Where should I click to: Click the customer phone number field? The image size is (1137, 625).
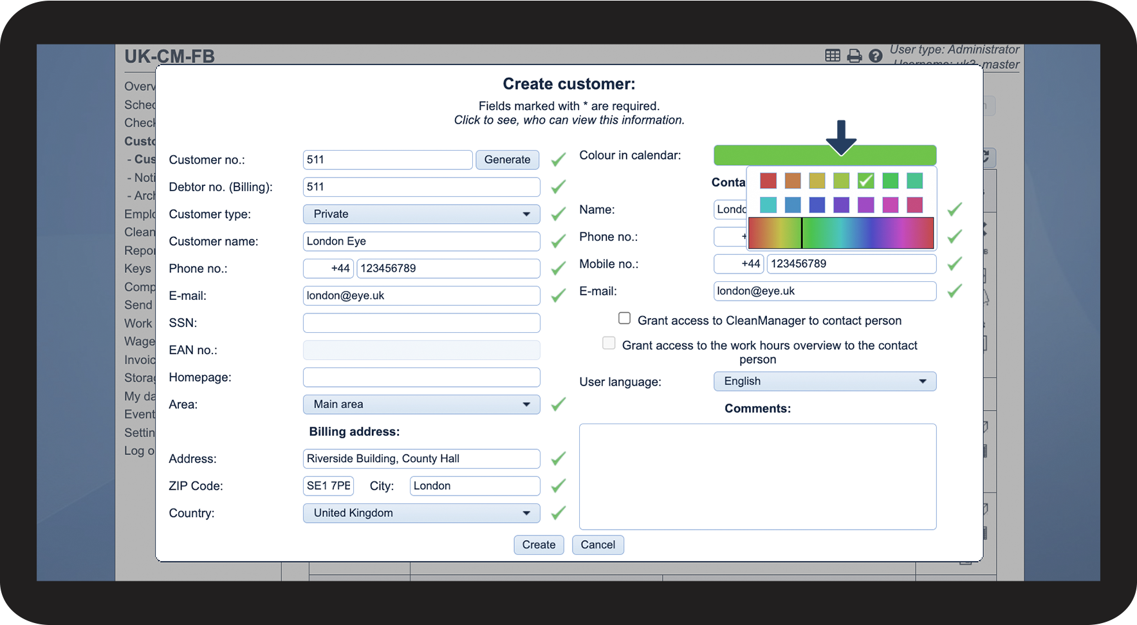click(x=448, y=268)
